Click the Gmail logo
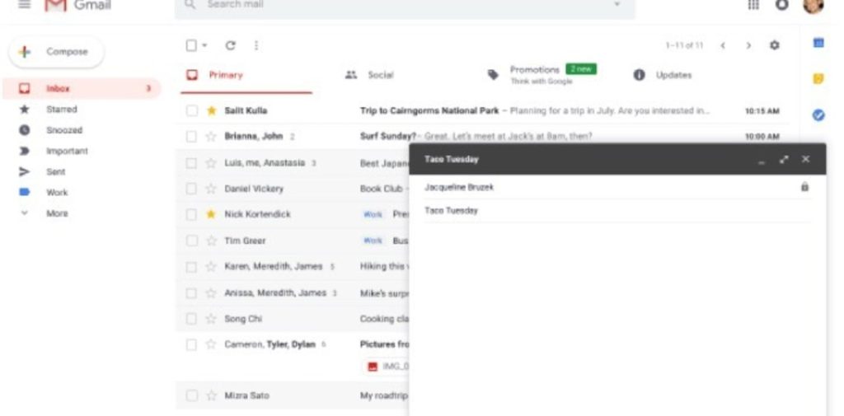This screenshot has width=844, height=416. pos(78,5)
